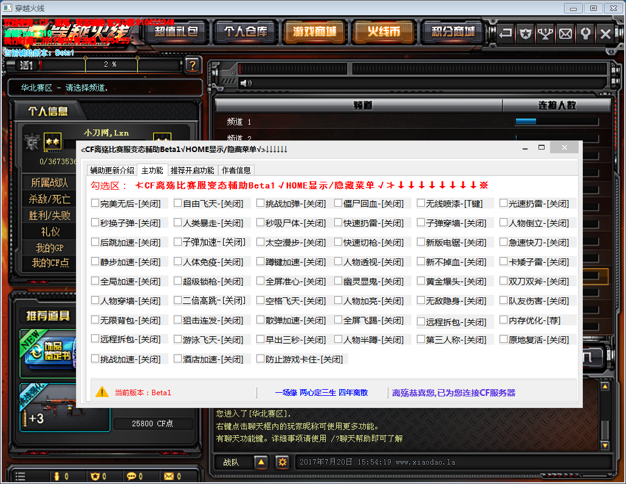Open 积分商城 in game top menu
Screen dimensions: 626x484
point(453,32)
